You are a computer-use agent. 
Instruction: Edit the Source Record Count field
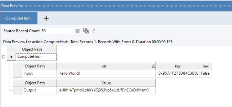pyautogui.click(x=57, y=31)
